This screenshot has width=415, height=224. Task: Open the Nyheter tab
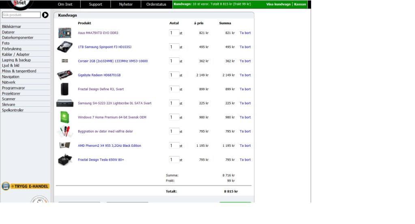[126, 4]
